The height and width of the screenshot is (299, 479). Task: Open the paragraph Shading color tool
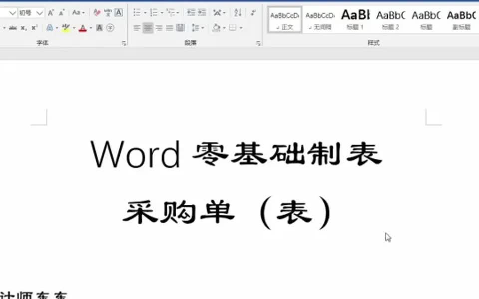(x=216, y=28)
